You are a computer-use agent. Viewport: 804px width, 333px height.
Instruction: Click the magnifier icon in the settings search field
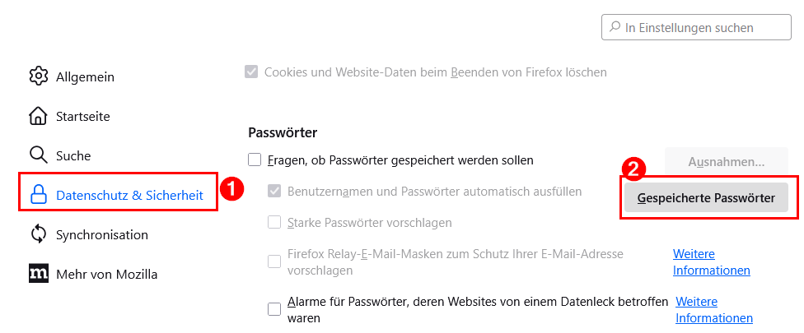click(615, 27)
